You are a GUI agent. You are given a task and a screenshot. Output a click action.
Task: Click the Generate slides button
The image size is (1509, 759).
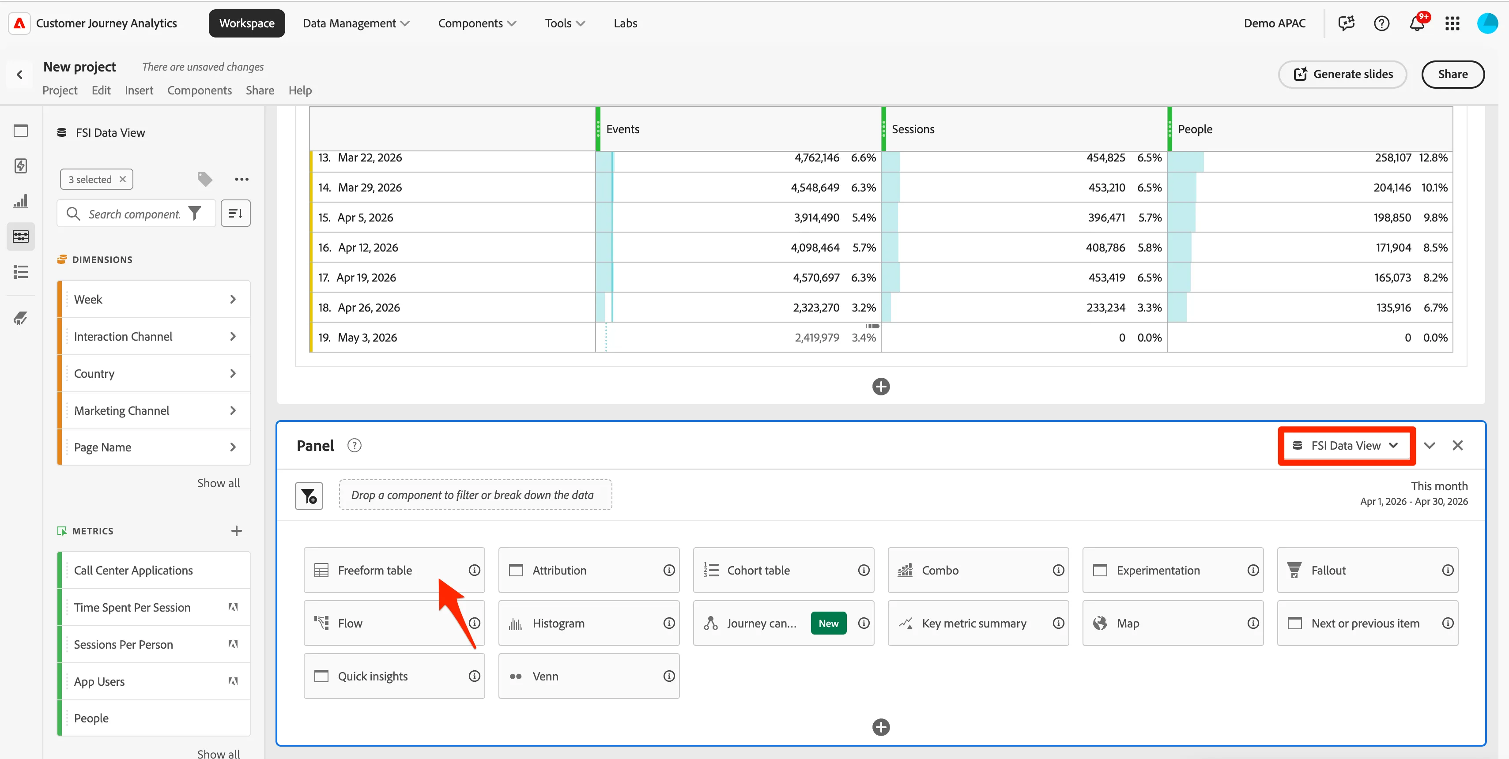coord(1342,75)
